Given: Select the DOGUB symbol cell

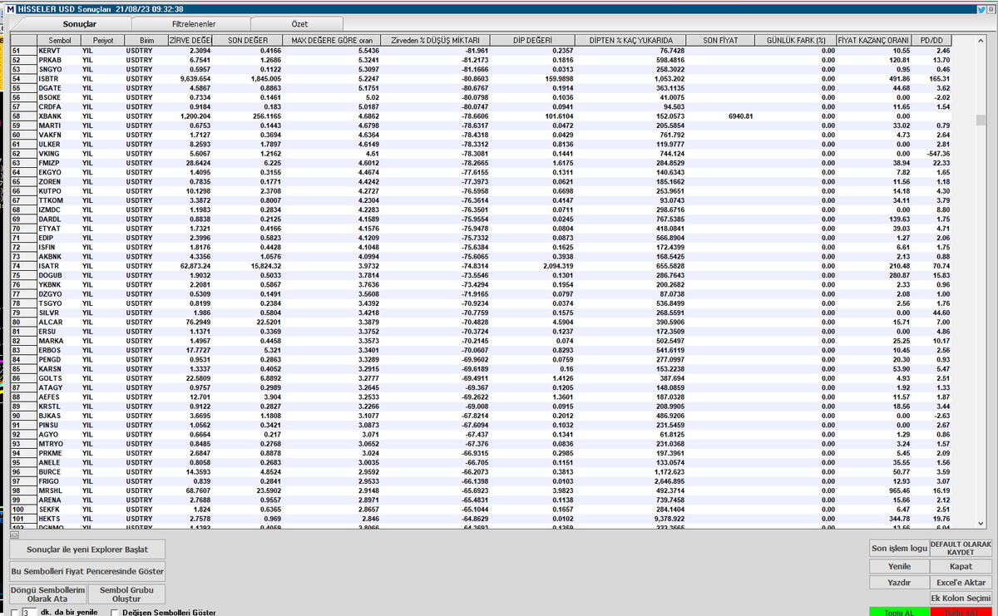Looking at the screenshot, I should coord(59,275).
